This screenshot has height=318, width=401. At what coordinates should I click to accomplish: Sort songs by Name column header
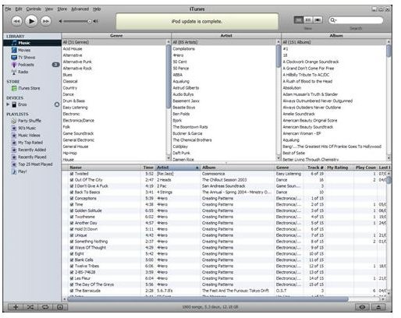click(x=105, y=168)
